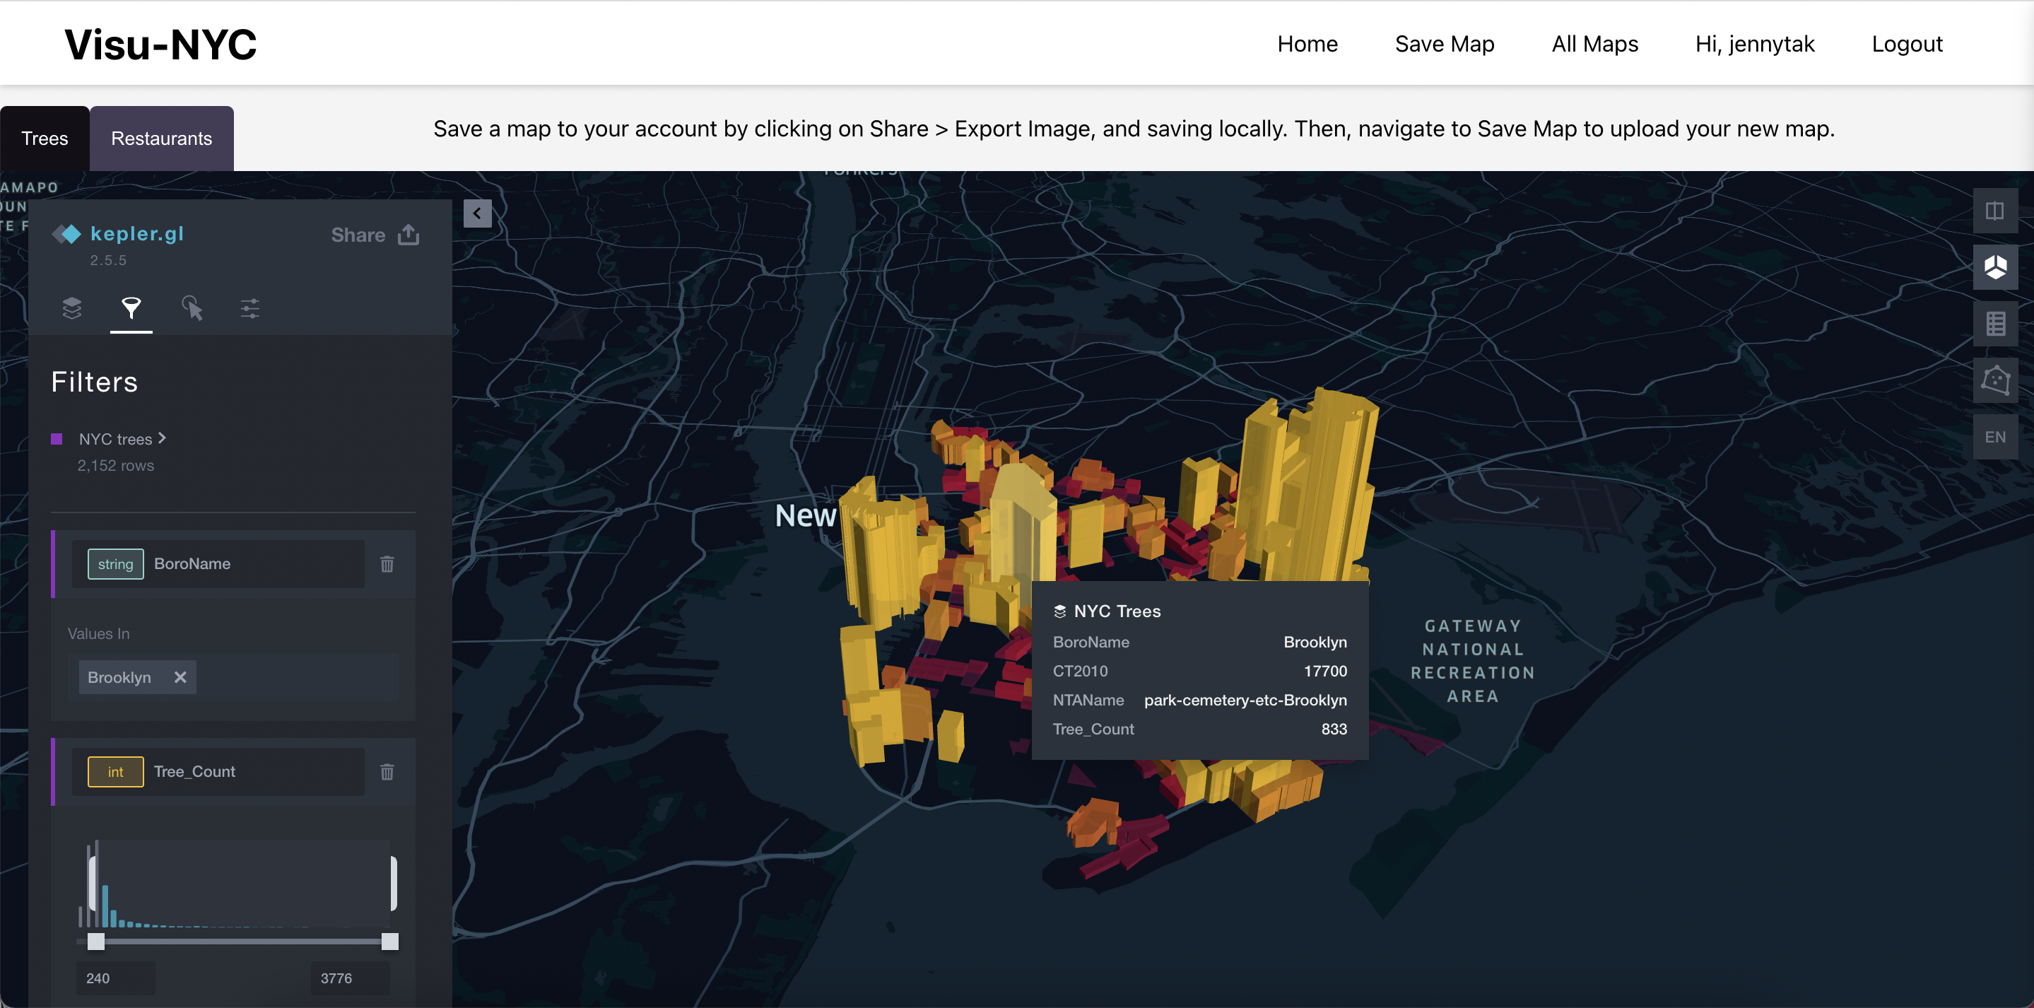Screen dimensions: 2034x1008
Task: Click the draw on map icon
Action: point(1994,381)
